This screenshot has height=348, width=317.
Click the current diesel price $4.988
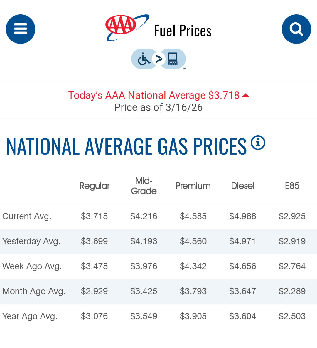tap(242, 216)
